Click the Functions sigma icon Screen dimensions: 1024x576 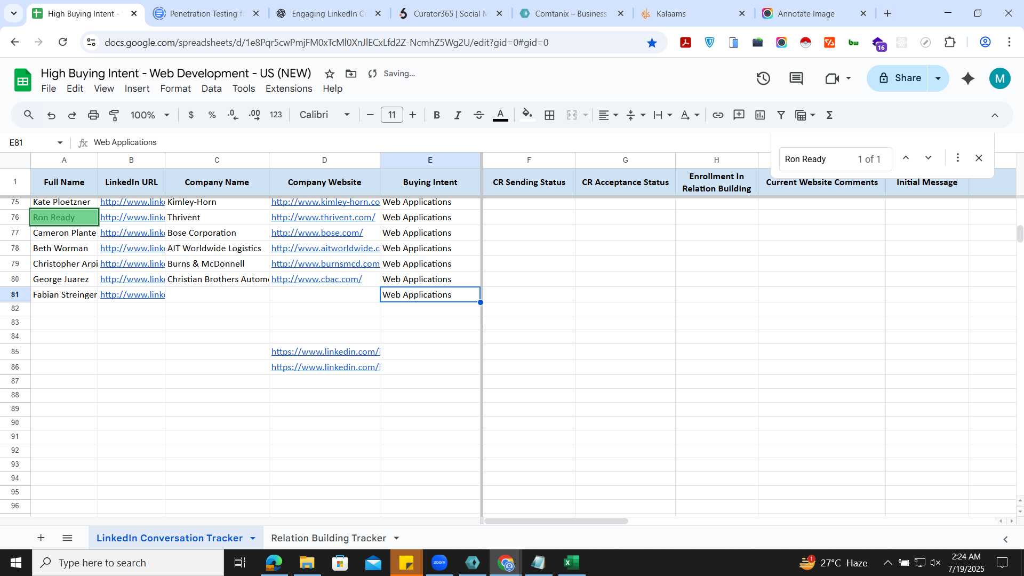point(830,115)
